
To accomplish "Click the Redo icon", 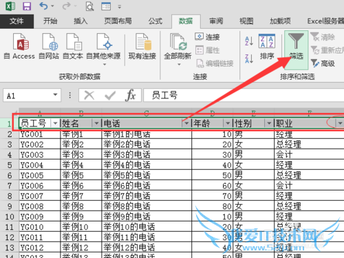I will (66, 6).
